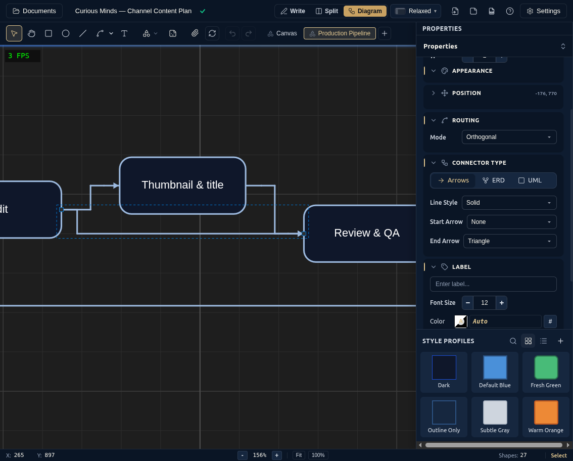This screenshot has width=573, height=461.
Task: Open the label color swatch
Action: [461, 321]
